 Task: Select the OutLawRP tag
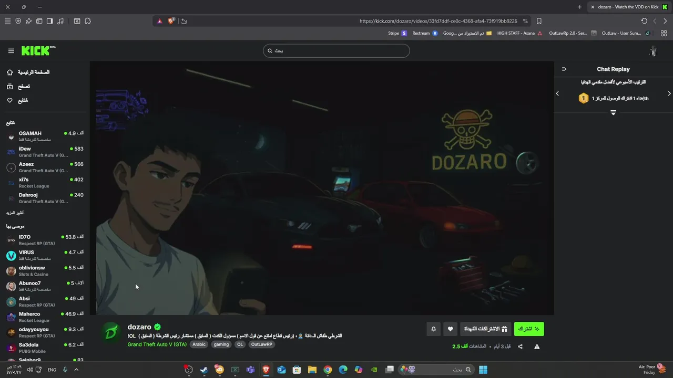[262, 344]
